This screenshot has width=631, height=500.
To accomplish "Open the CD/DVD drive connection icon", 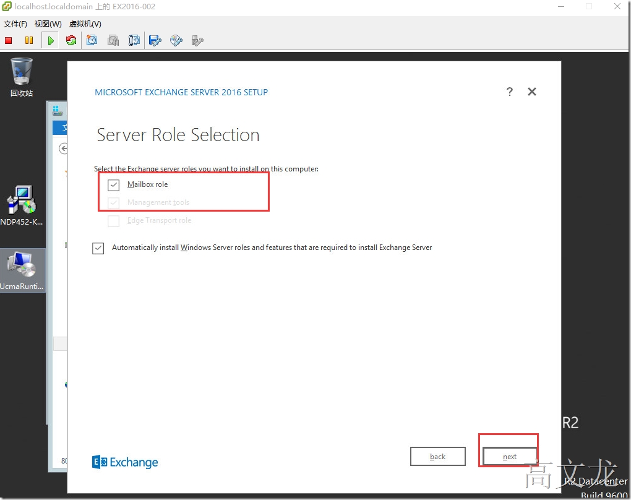I will (x=176, y=40).
